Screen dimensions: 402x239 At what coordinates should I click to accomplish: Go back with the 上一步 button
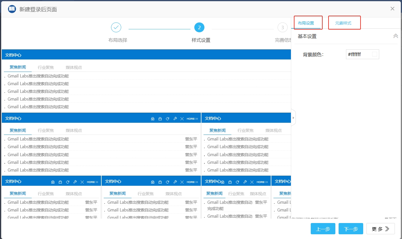point(323,229)
